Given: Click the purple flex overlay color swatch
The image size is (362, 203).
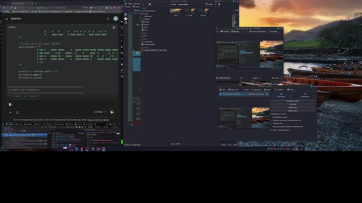Looking at the screenshot, I should pyautogui.click(x=115, y=133).
